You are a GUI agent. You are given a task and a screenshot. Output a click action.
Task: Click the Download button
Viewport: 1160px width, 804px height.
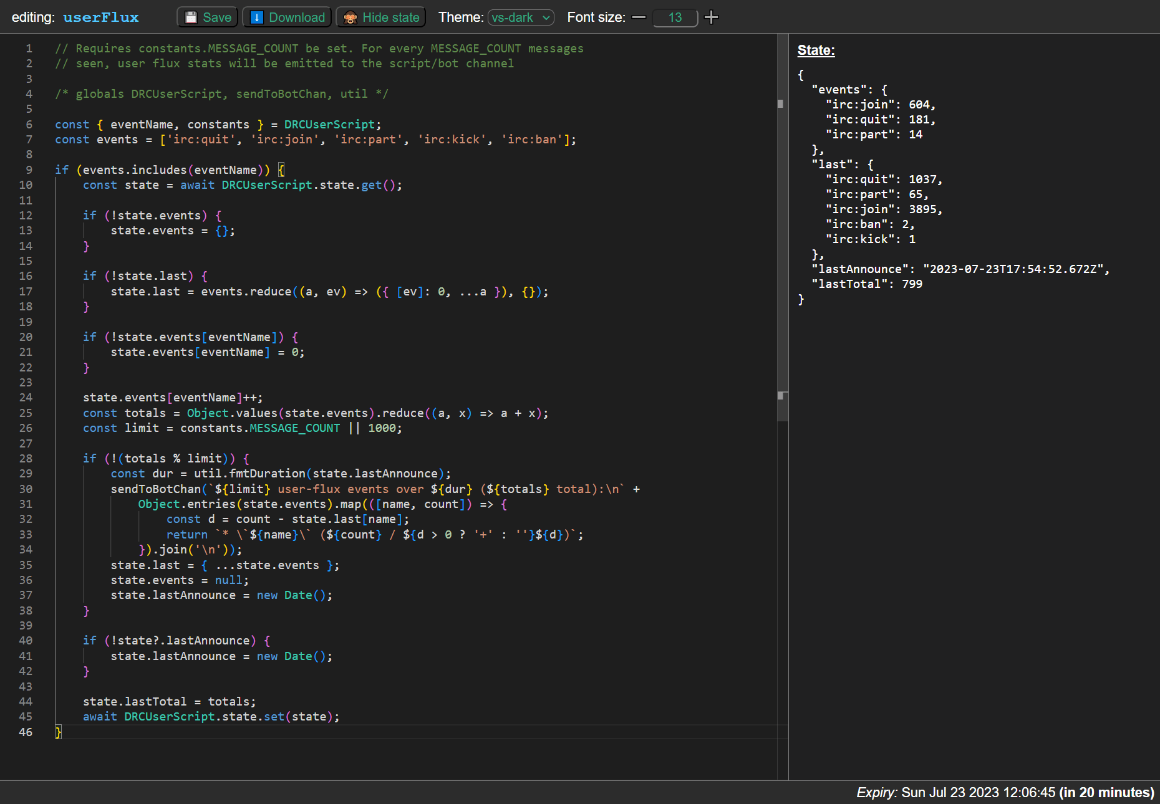click(x=287, y=17)
